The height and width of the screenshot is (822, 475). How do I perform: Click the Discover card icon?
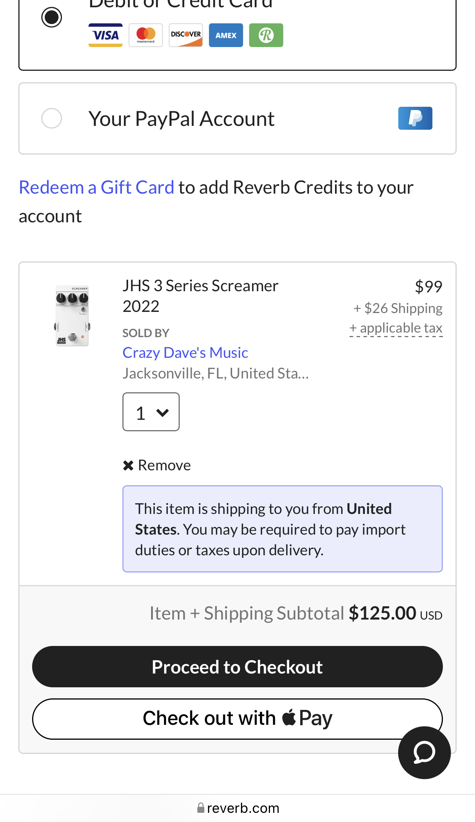pyautogui.click(x=186, y=35)
